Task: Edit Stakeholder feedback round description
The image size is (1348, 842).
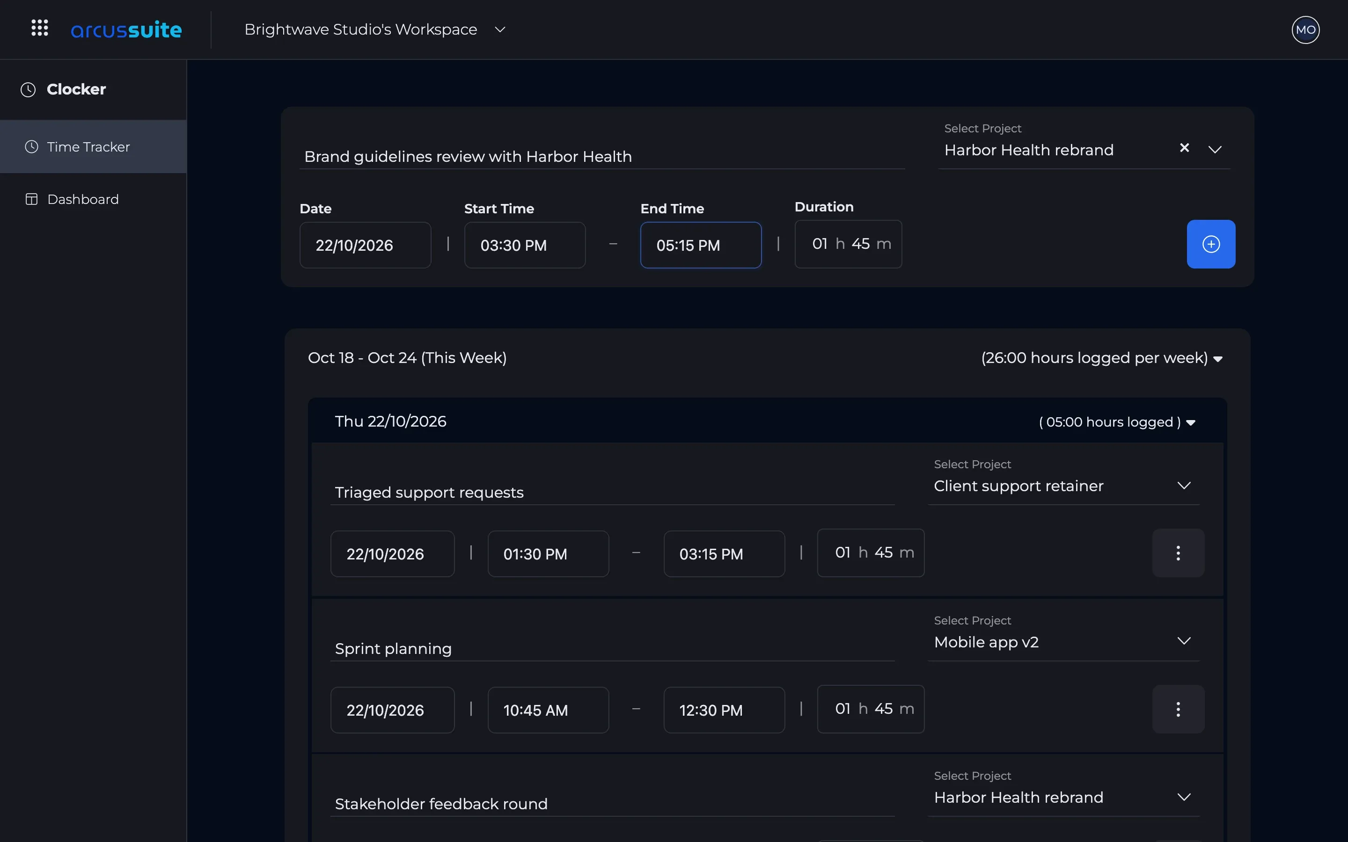Action: pos(612,804)
